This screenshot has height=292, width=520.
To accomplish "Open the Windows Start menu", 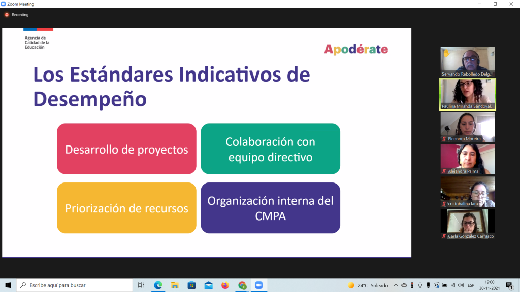I will tap(9, 285).
